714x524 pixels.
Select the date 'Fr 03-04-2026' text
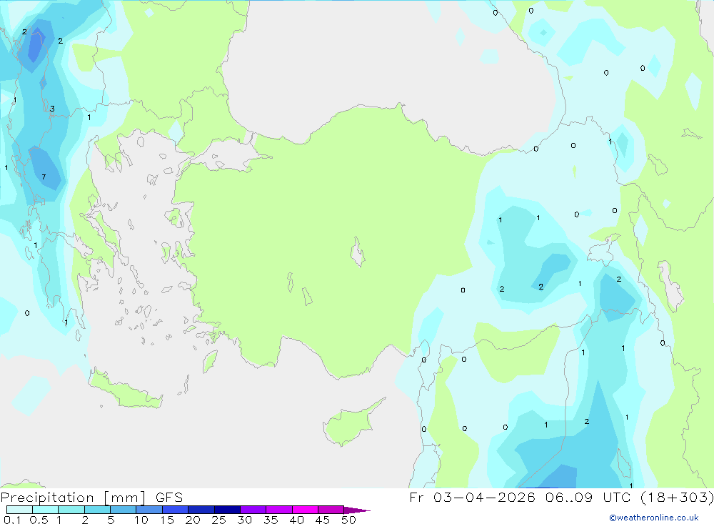pyautogui.click(x=472, y=497)
